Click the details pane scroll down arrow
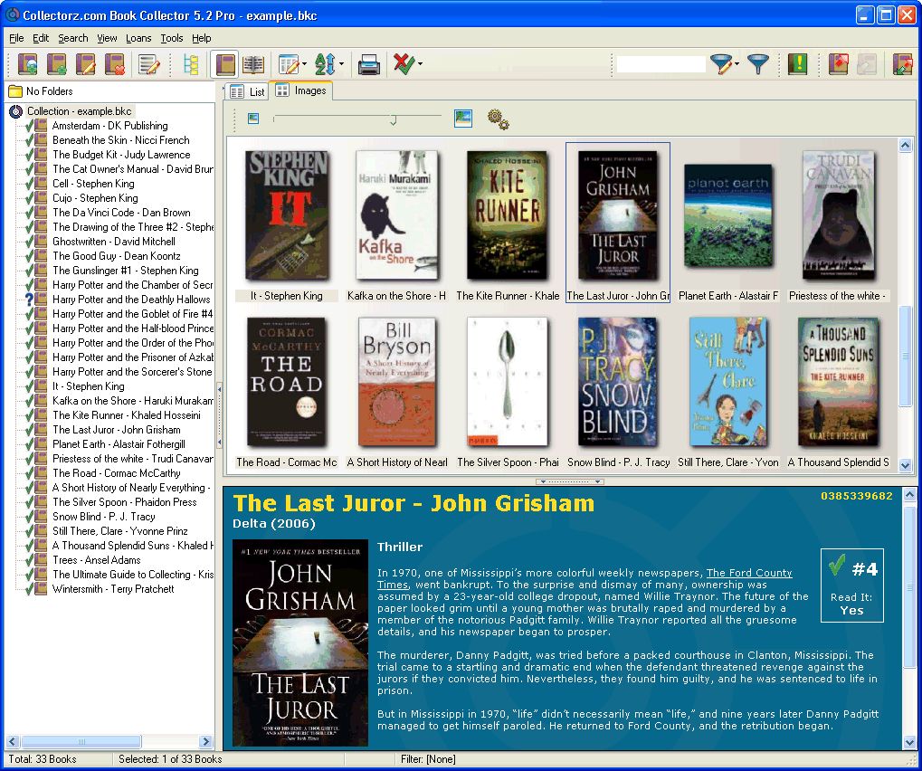The width and height of the screenshot is (922, 771). pos(909,742)
